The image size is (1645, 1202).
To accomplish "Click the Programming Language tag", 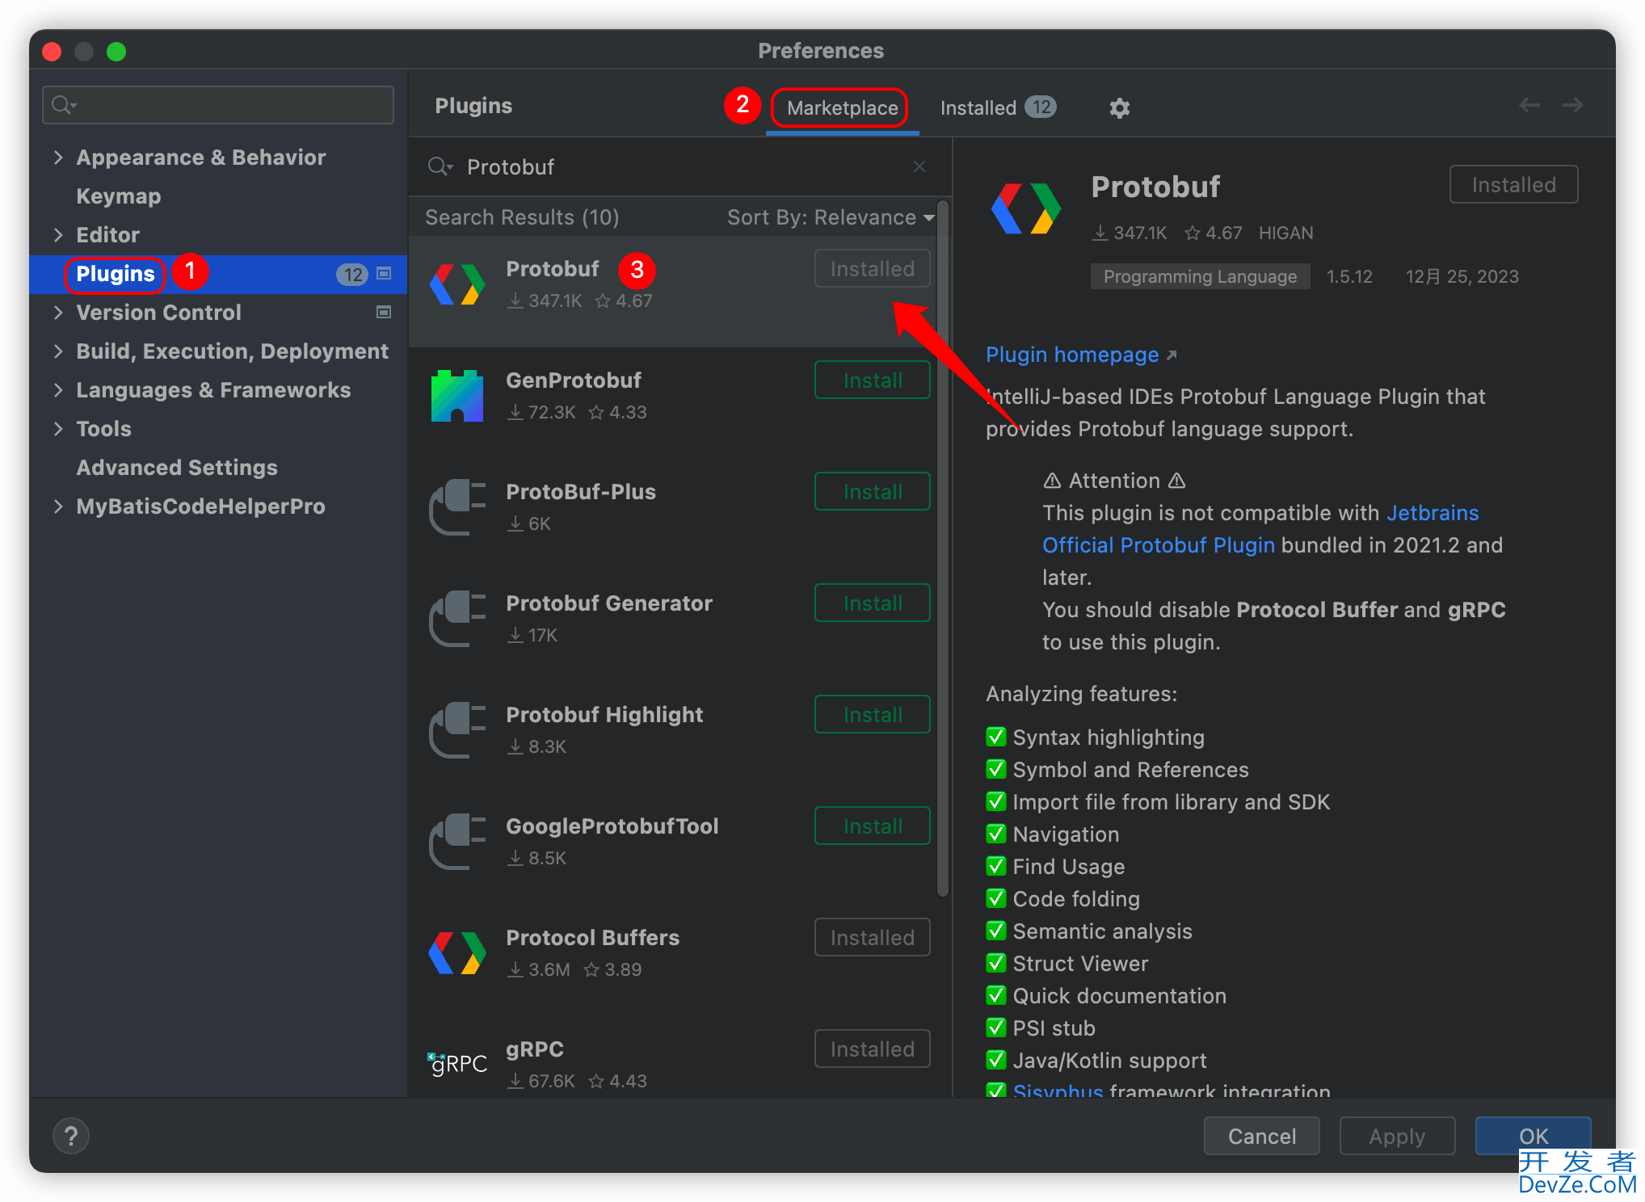I will (x=1200, y=276).
